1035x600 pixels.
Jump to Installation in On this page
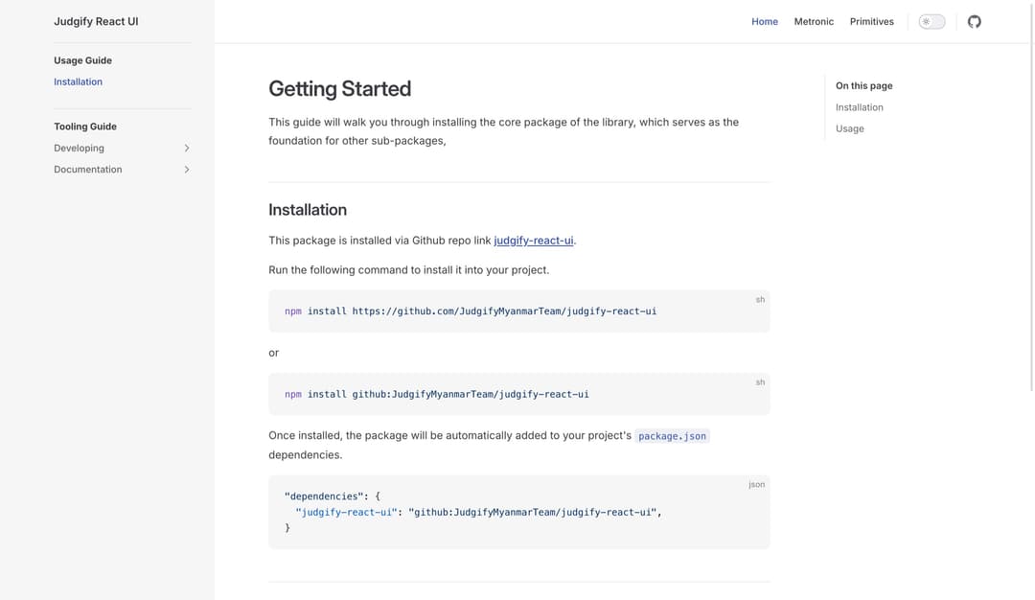tap(859, 107)
